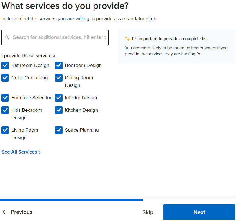Click the sparkle icon in the tip box

(127, 39)
